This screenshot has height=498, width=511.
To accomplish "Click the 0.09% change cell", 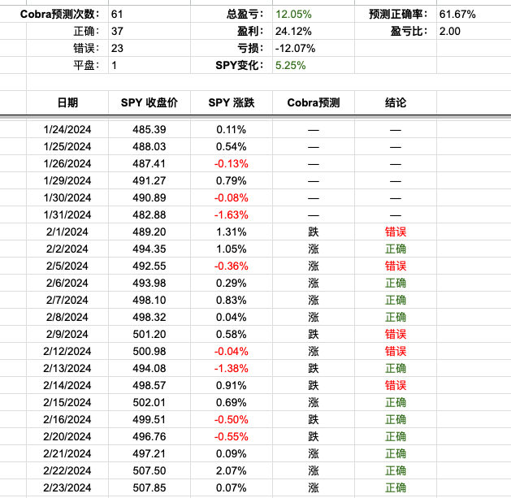I will pos(232,453).
